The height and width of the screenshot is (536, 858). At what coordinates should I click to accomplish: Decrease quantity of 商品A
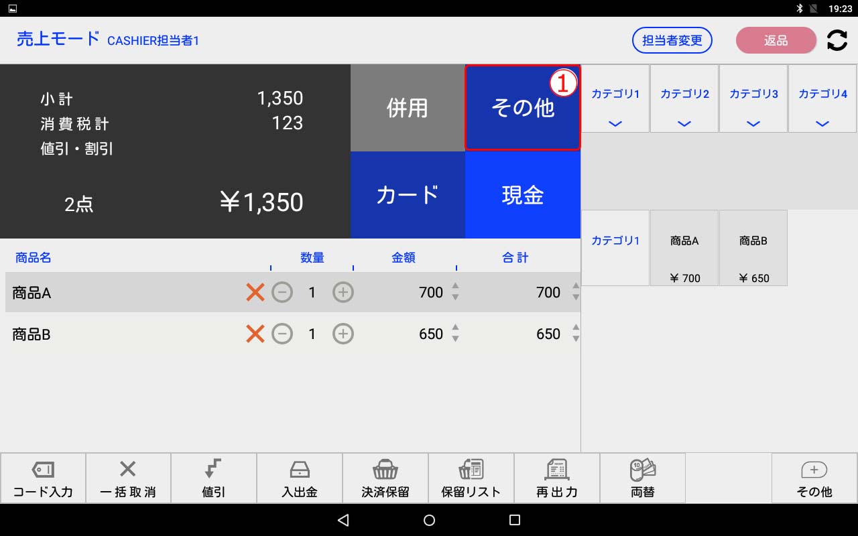(282, 292)
